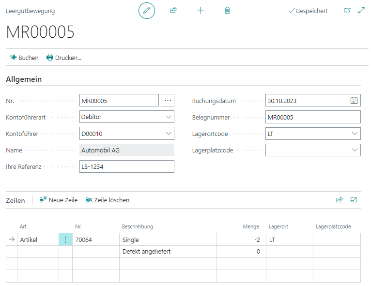Viewport: 371px width, 286px height.
Task: Open record in new window icon
Action: 347,10
